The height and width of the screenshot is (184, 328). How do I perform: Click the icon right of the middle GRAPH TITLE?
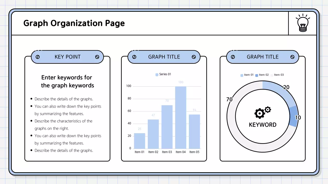click(194, 57)
